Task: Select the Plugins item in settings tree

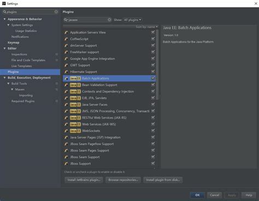Action: [30, 72]
